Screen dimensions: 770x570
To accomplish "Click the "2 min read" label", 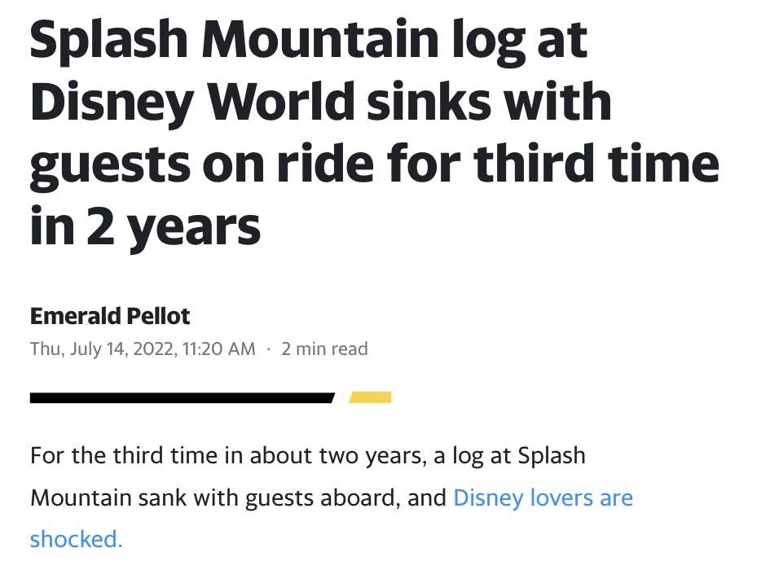I will point(324,349).
